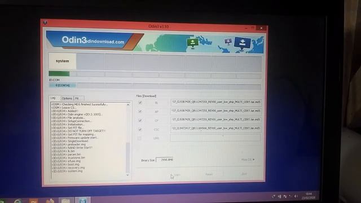Image resolution: width=361 pixels, height=203 pixels.
Task: Click the log panel scrollbar thumb
Action: click(x=128, y=157)
